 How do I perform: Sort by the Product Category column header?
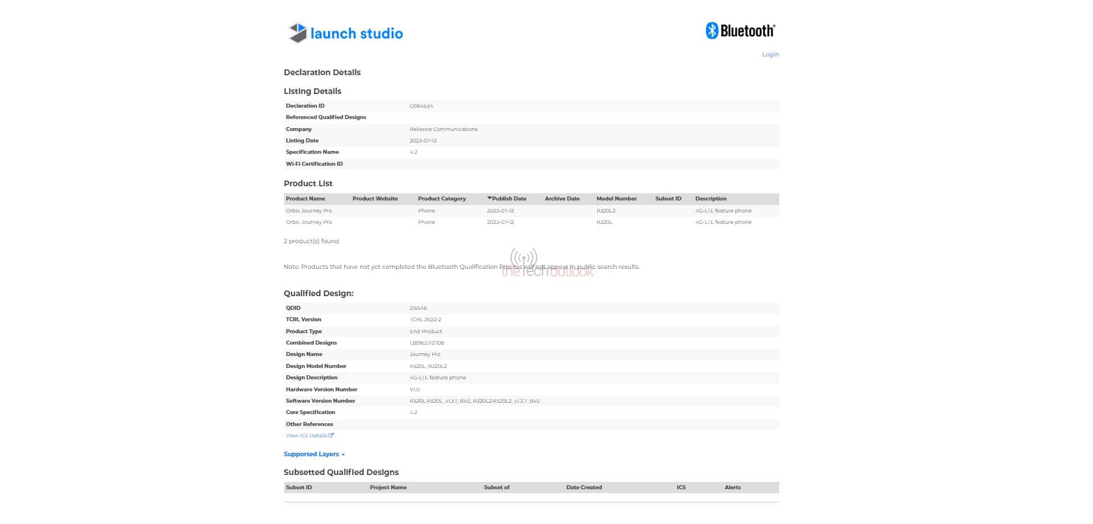coord(442,199)
